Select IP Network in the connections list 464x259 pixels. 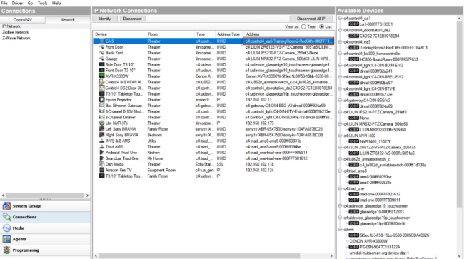pos(11,26)
